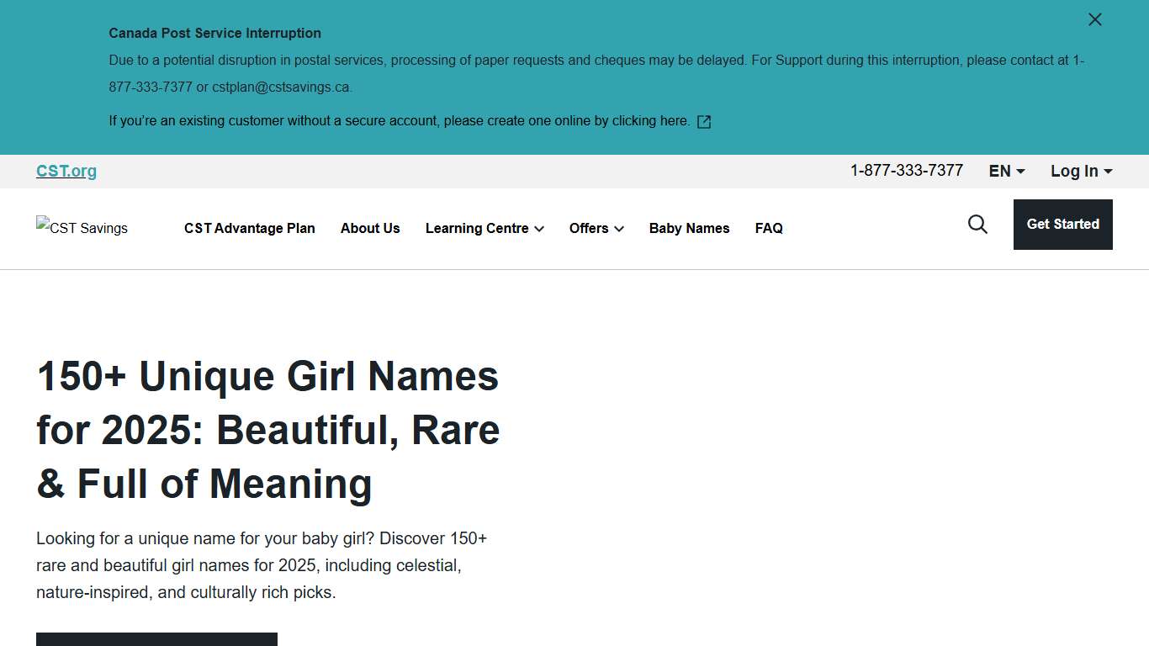Switch to the Baby Names section
The height and width of the screenshot is (646, 1149).
pos(689,228)
